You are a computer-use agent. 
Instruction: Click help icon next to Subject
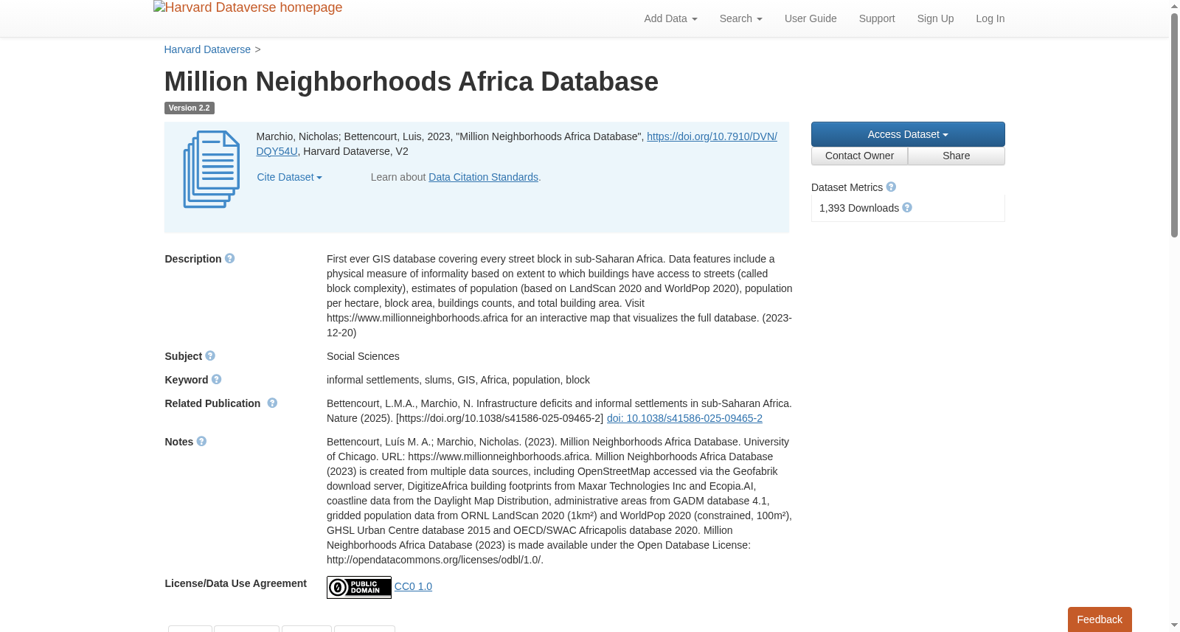tap(210, 356)
